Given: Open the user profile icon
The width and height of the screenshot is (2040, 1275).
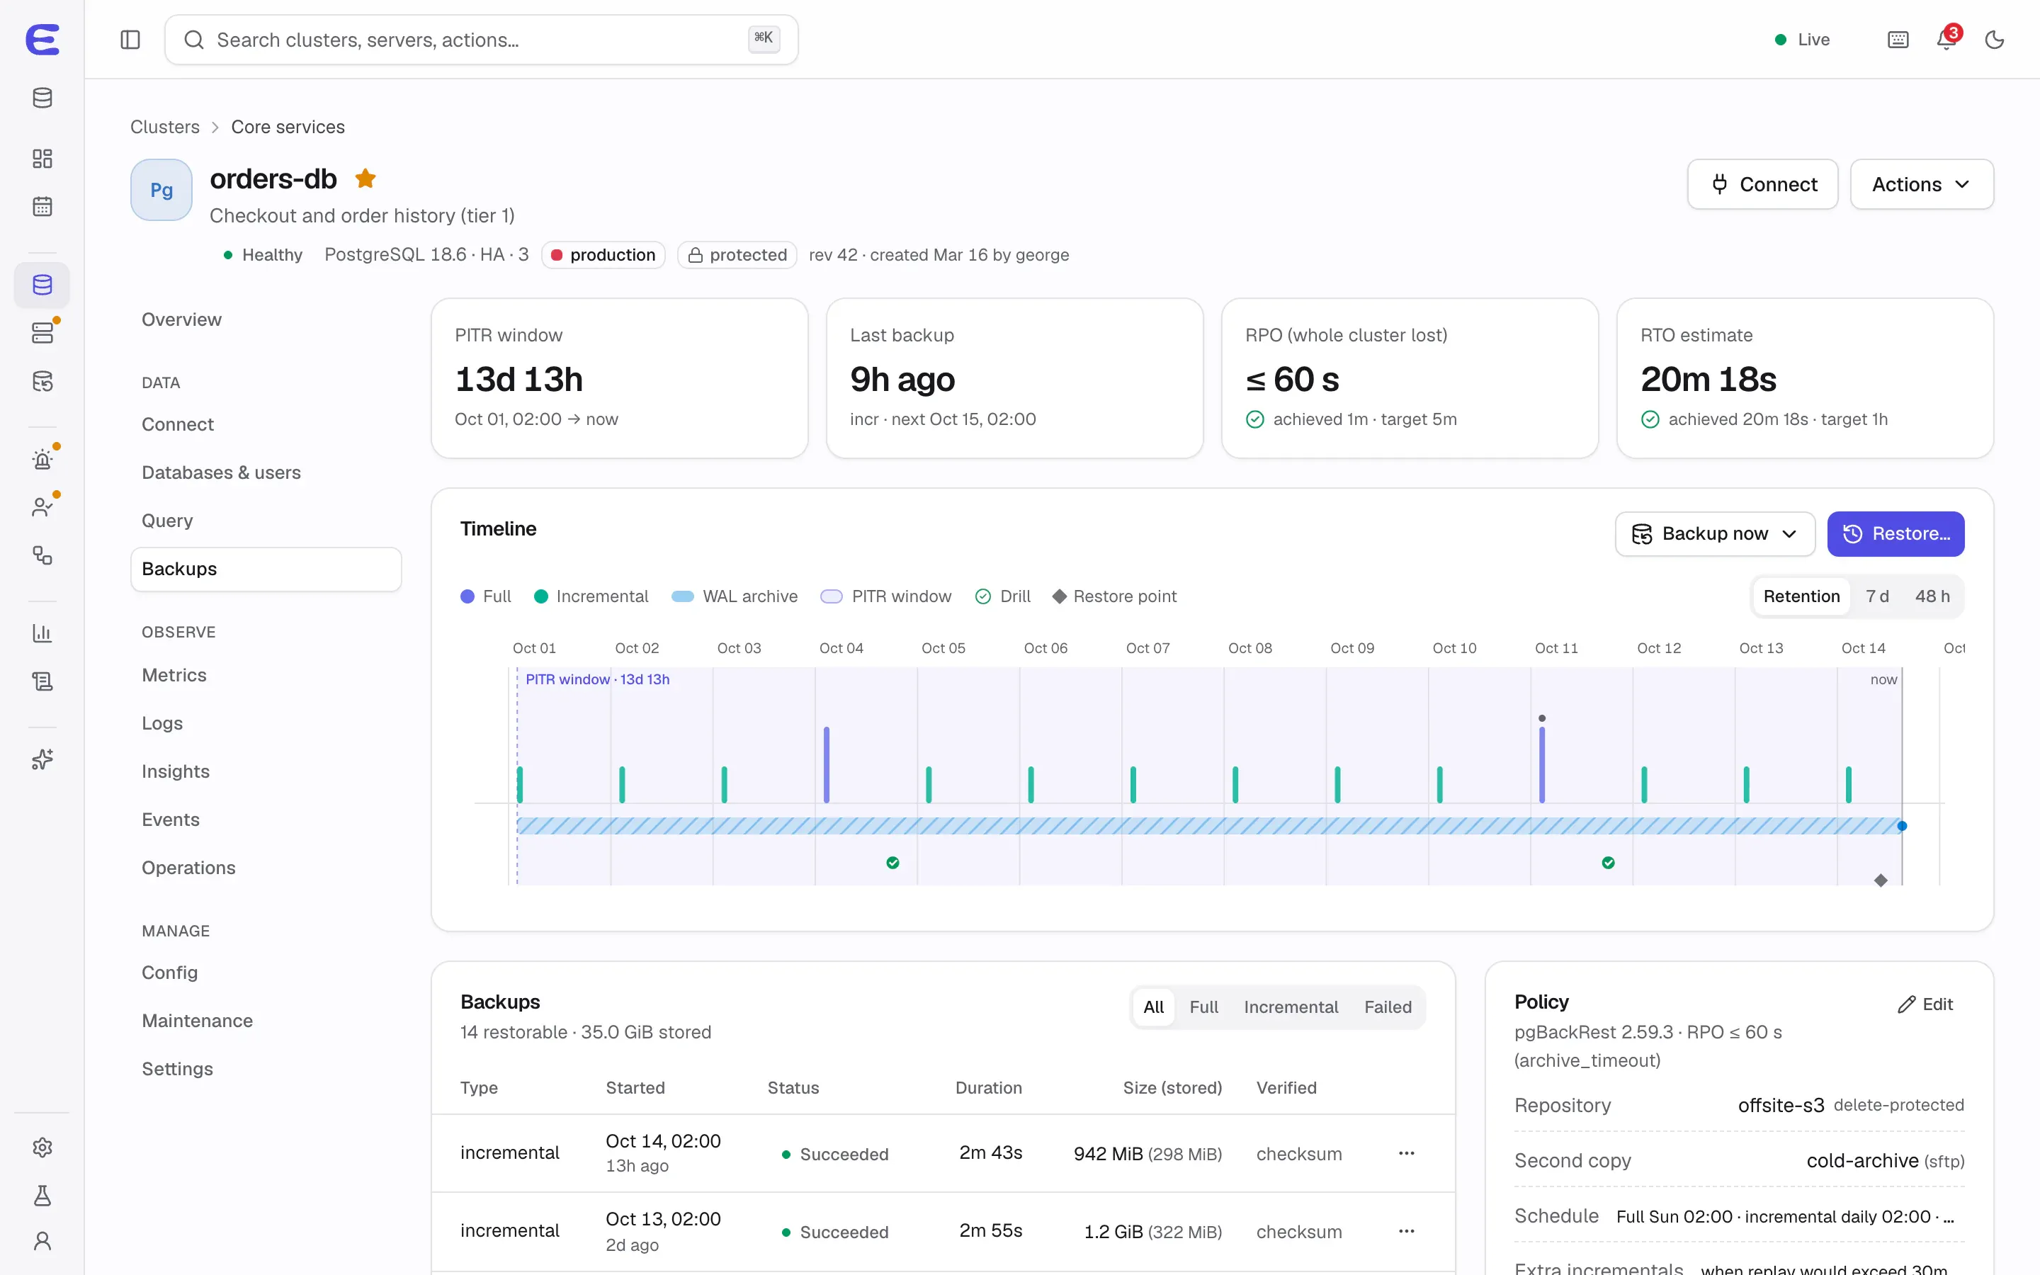Looking at the screenshot, I should tap(42, 1241).
